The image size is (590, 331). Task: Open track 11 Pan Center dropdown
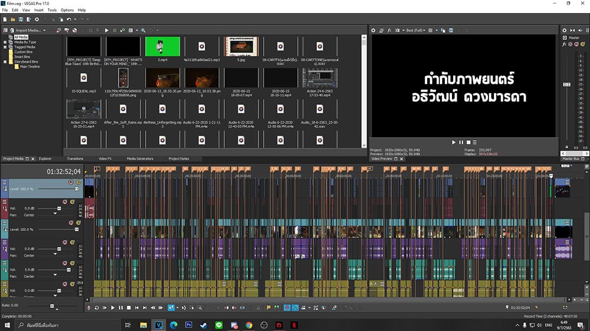(x=55, y=214)
